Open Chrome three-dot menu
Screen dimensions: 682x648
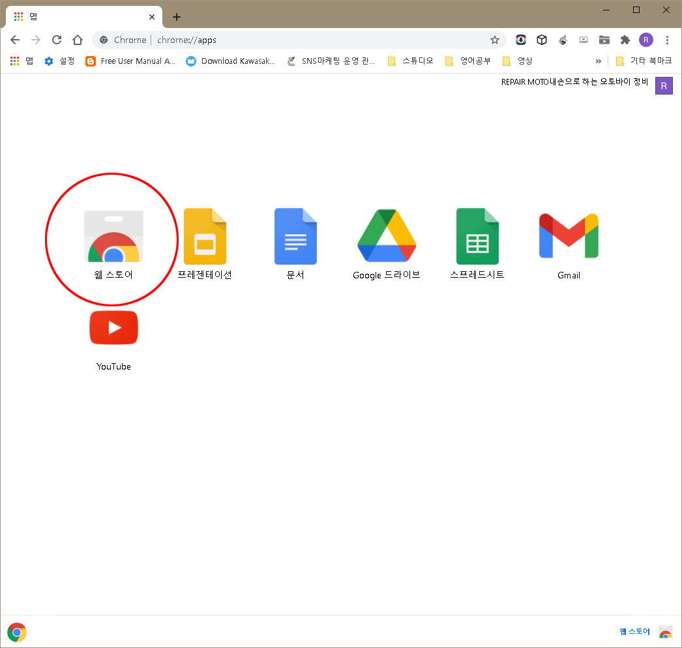pos(667,40)
